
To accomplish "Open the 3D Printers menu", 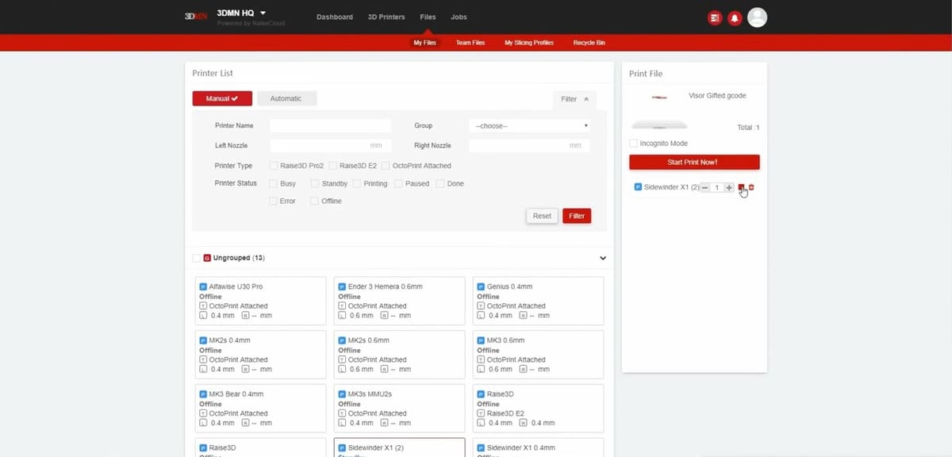I will pos(386,17).
